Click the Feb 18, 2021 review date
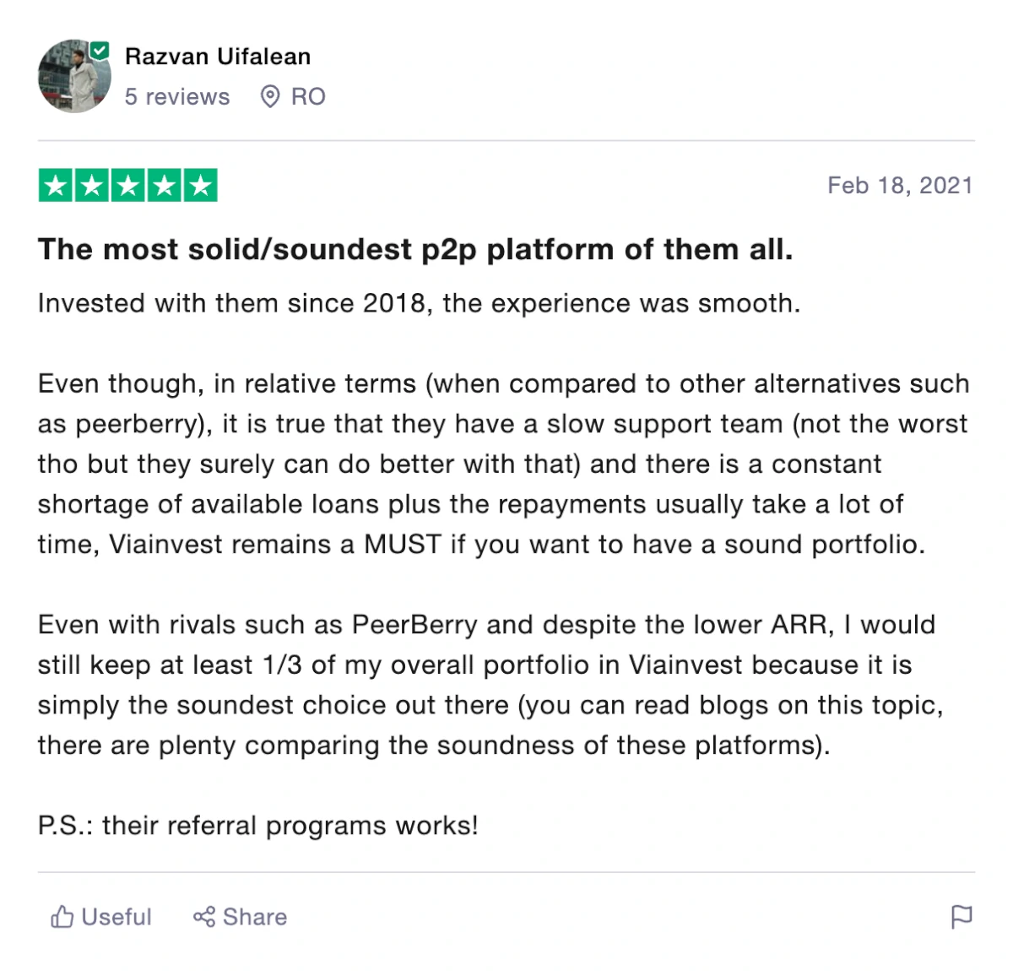1013x971 pixels. [x=900, y=186]
